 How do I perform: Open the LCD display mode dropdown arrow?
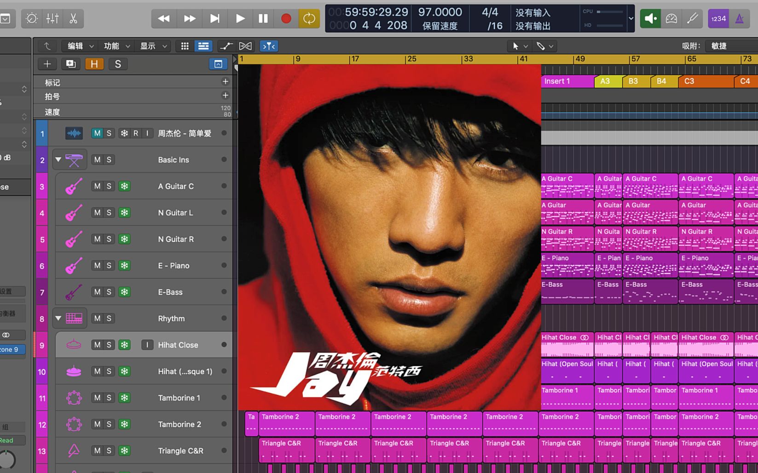tap(631, 18)
